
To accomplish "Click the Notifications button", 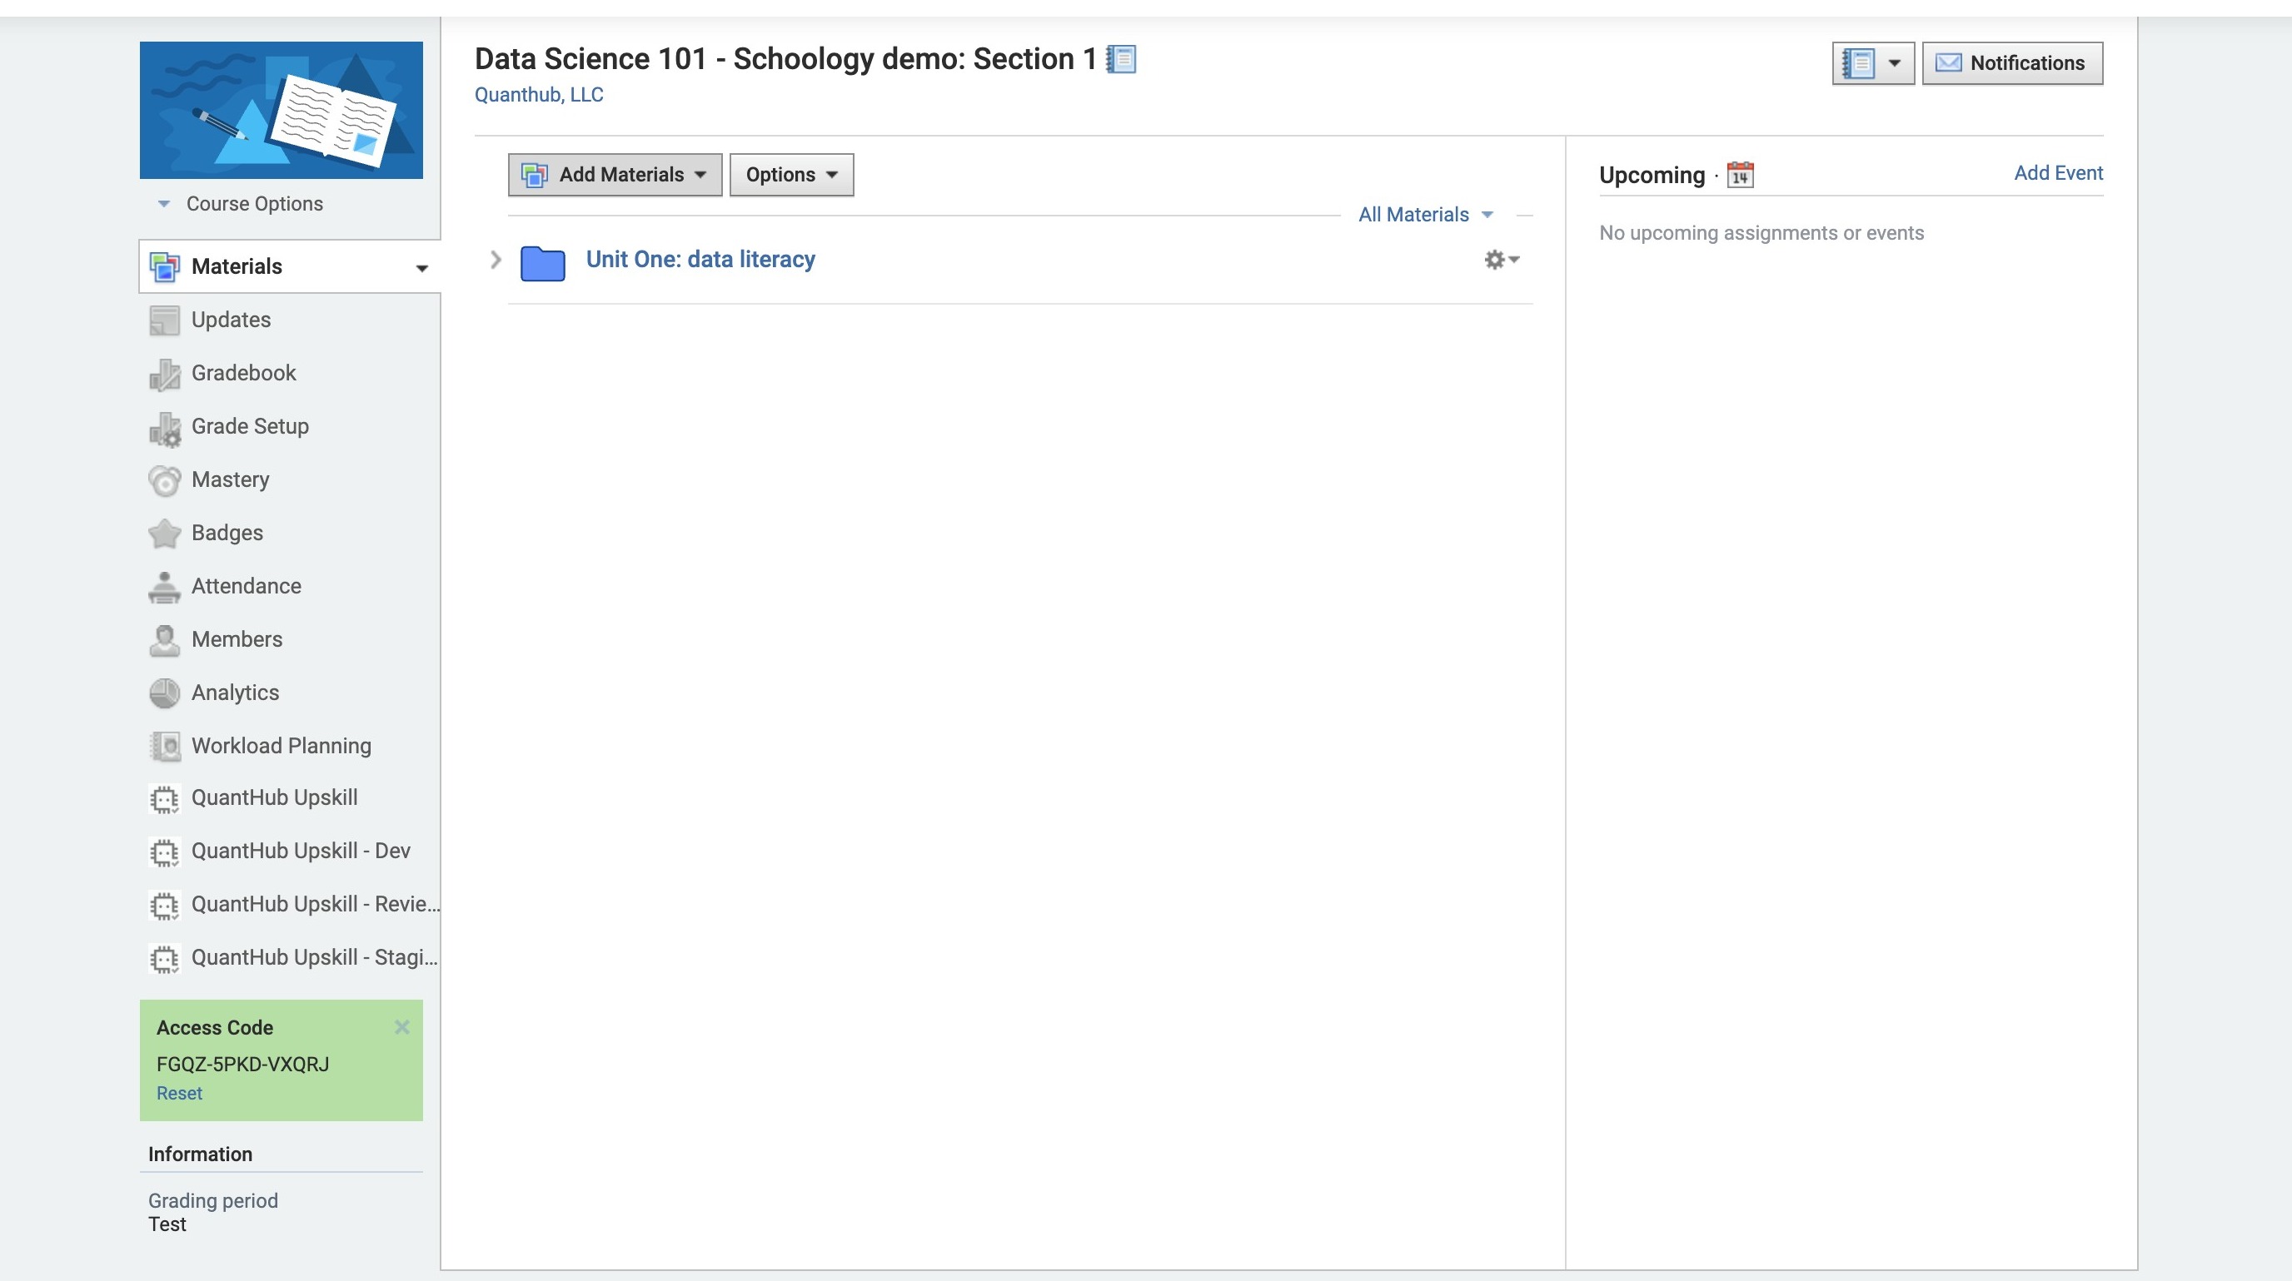I will pos(2010,63).
